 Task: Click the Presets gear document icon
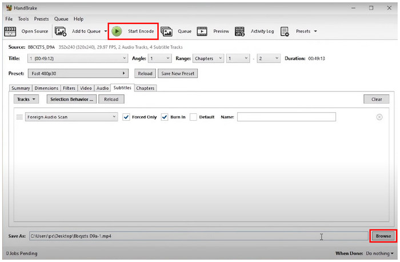tap(285, 31)
